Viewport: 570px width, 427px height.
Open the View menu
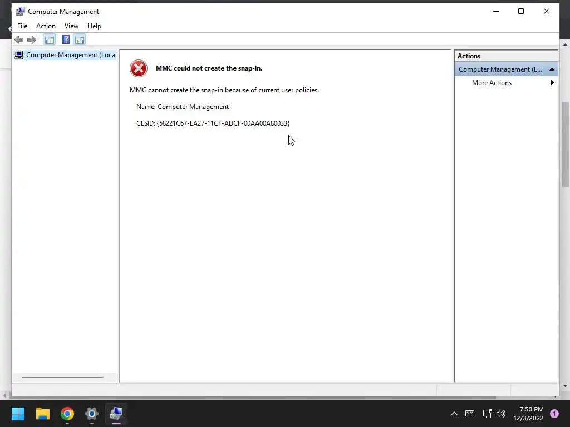[x=71, y=26]
